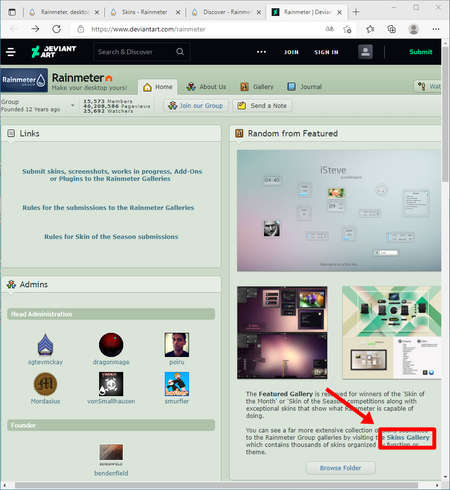
Task: Click the translate page icon
Action: coord(330,29)
